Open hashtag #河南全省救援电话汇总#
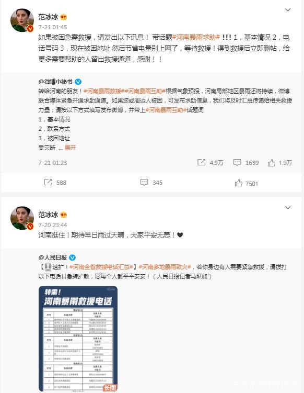This screenshot has height=393, width=304. (101, 267)
